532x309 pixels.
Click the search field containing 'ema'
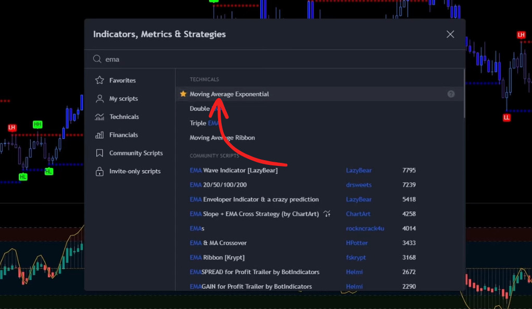coord(275,59)
